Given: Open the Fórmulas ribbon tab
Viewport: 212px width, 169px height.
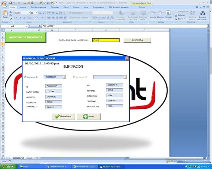Looking at the screenshot, I should [x=55, y=7].
